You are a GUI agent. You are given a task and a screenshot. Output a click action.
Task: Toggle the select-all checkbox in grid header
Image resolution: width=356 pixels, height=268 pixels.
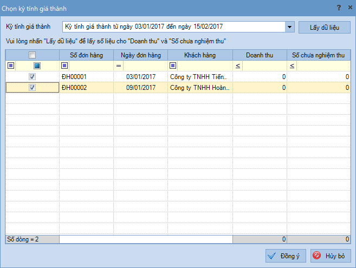pos(32,55)
